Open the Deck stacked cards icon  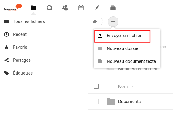tap(113, 8)
